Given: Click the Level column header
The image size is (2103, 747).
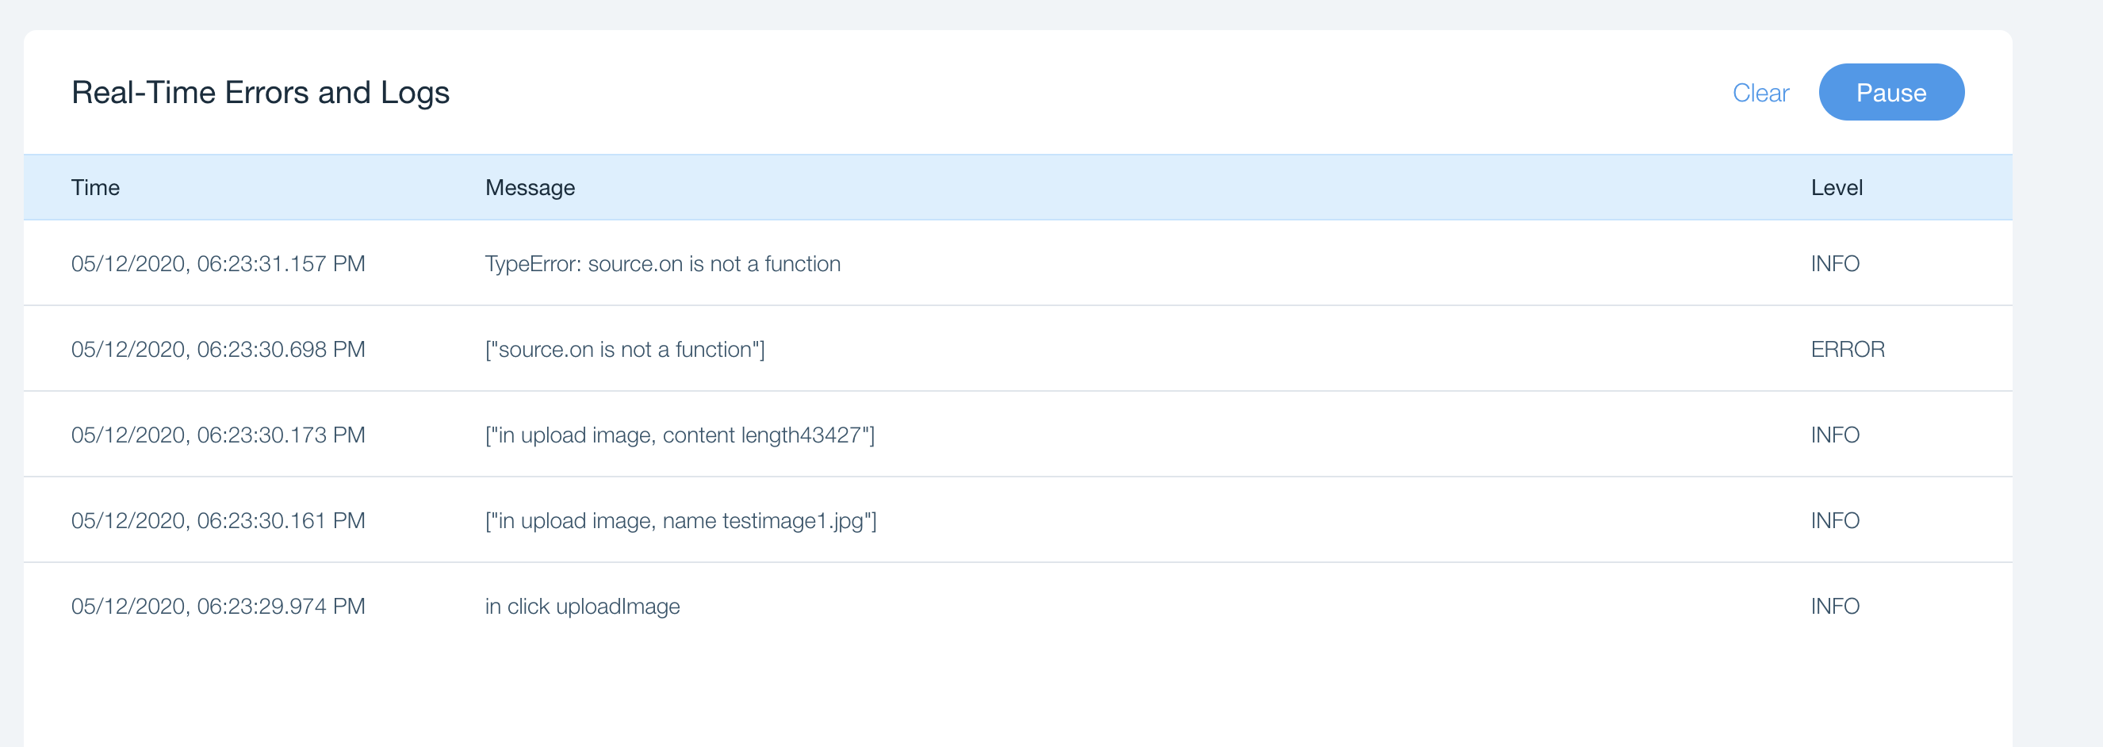Looking at the screenshot, I should point(1836,188).
